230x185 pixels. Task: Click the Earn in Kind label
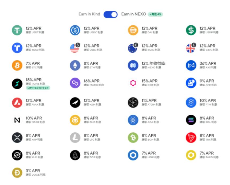click(x=89, y=14)
